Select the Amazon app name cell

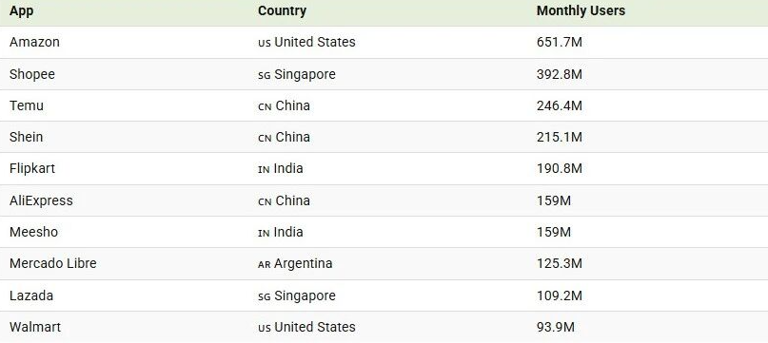click(x=34, y=42)
